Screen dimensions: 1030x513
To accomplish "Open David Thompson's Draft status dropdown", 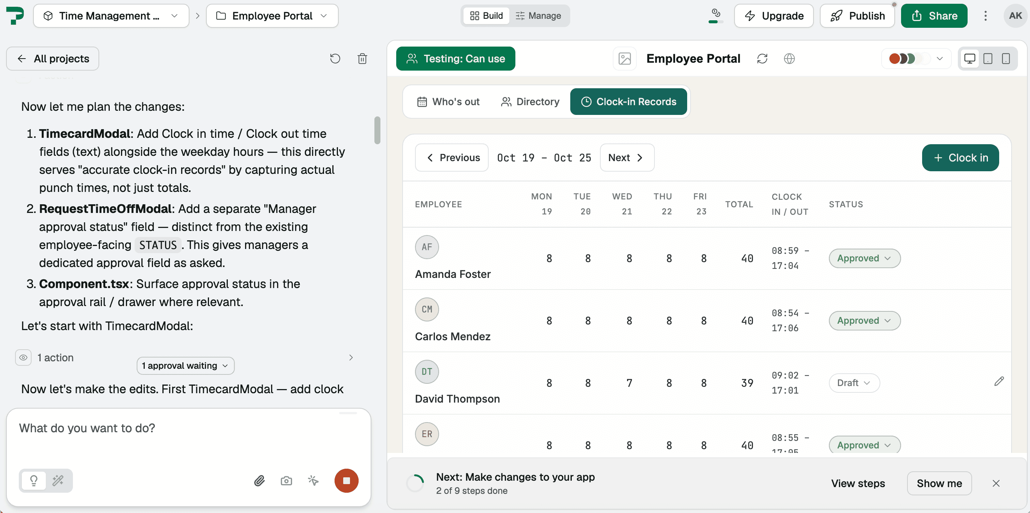I will (854, 383).
